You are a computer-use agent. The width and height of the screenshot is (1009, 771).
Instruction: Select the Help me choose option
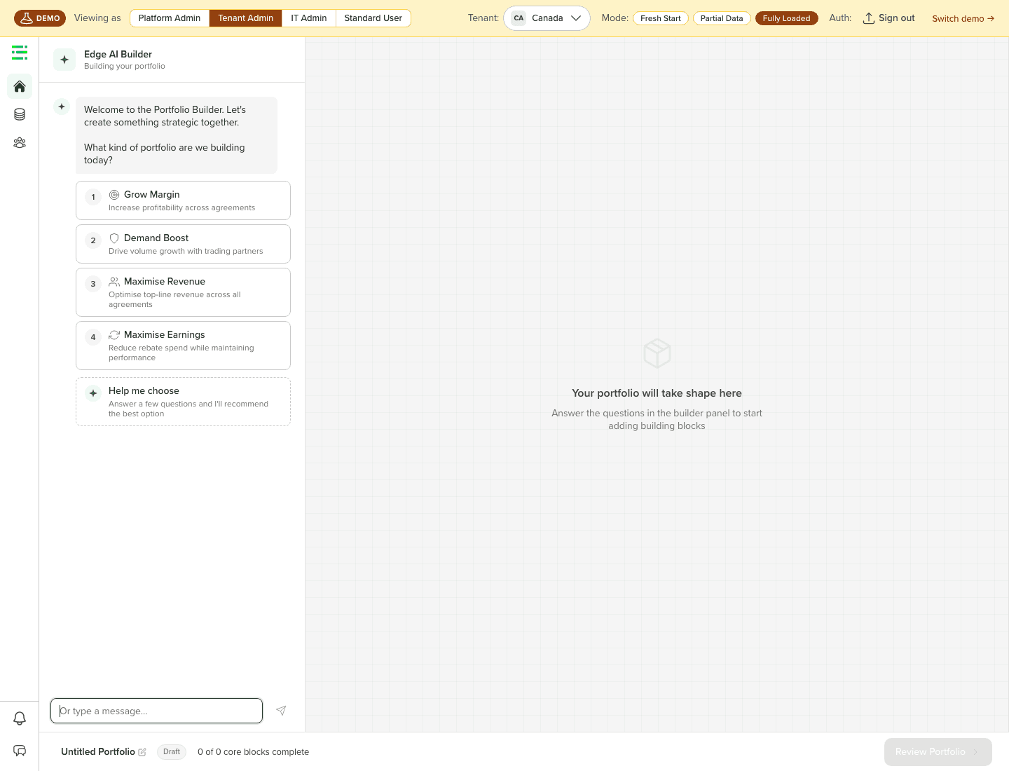pos(183,402)
